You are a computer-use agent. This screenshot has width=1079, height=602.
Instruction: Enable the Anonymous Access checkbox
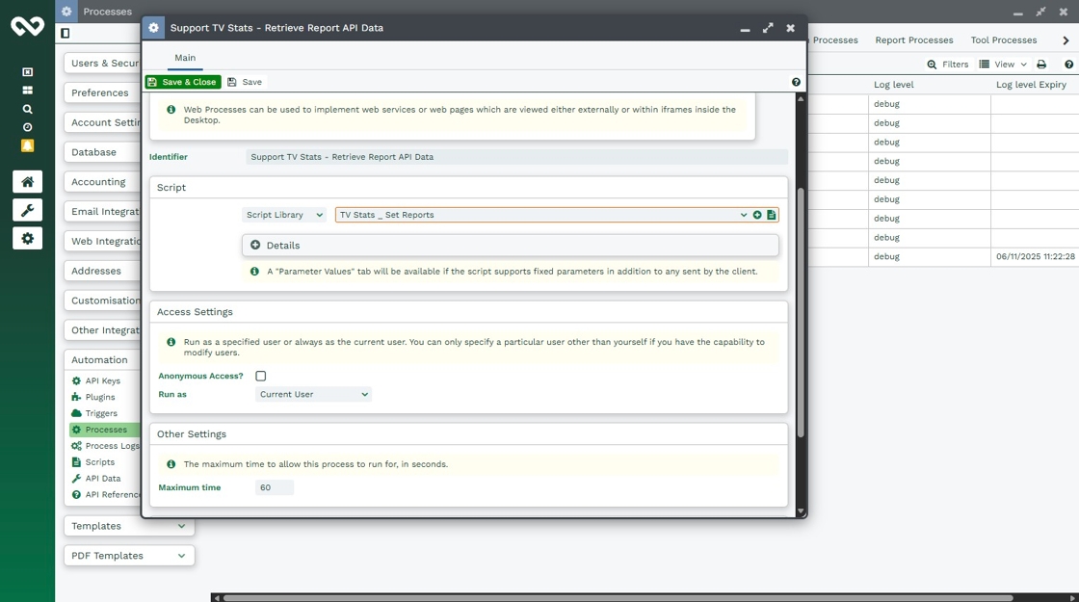[260, 376]
